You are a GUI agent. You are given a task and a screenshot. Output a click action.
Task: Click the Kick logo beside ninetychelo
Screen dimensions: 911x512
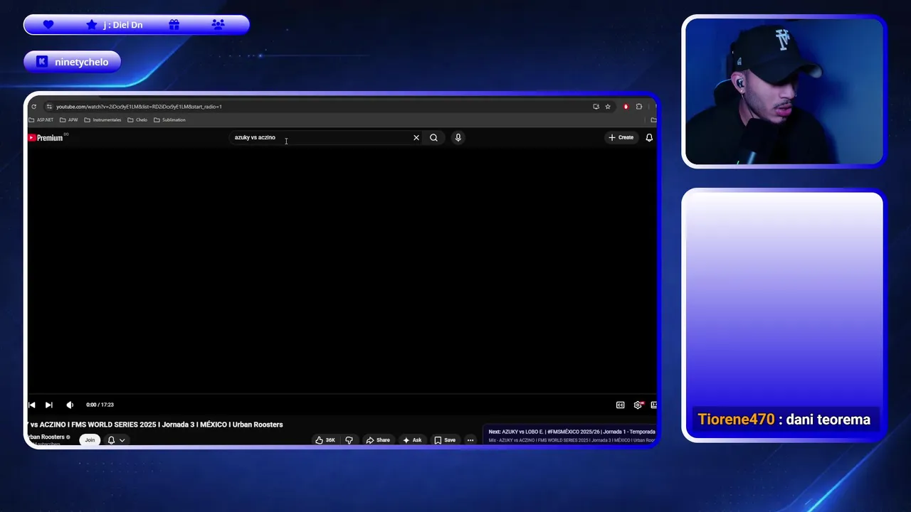42,62
